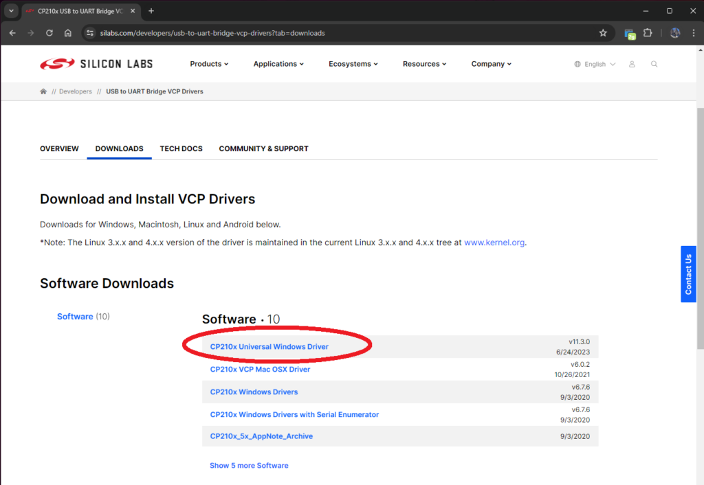Open the site search magnifier icon
The width and height of the screenshot is (704, 485).
654,64
